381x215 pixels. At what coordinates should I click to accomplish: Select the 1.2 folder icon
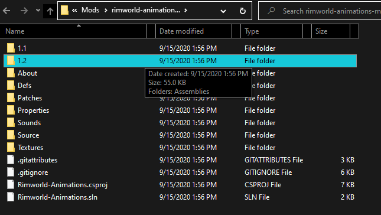(11, 60)
